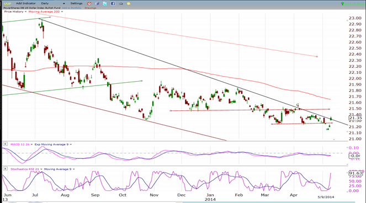Viewport: 366px width, 203px height.
Task: Share chart via Facebook icon
Action: (113, 3)
